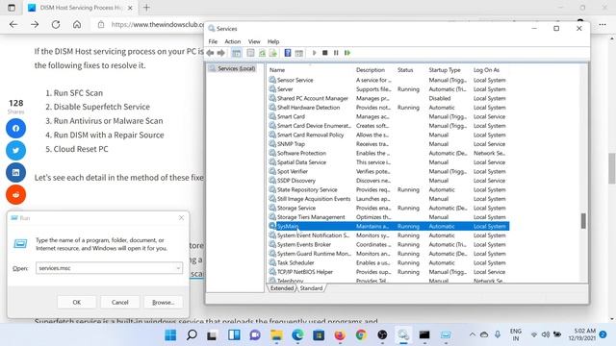Click Export List icon in Services toolbar

pos(273,53)
